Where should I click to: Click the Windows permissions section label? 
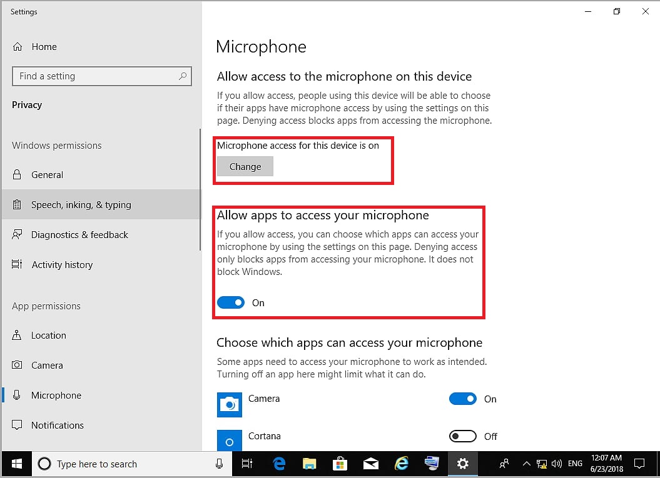coord(57,145)
